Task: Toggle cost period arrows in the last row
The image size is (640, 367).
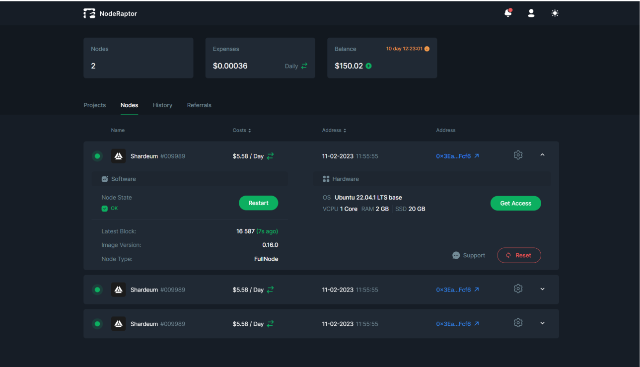Action: coord(270,324)
